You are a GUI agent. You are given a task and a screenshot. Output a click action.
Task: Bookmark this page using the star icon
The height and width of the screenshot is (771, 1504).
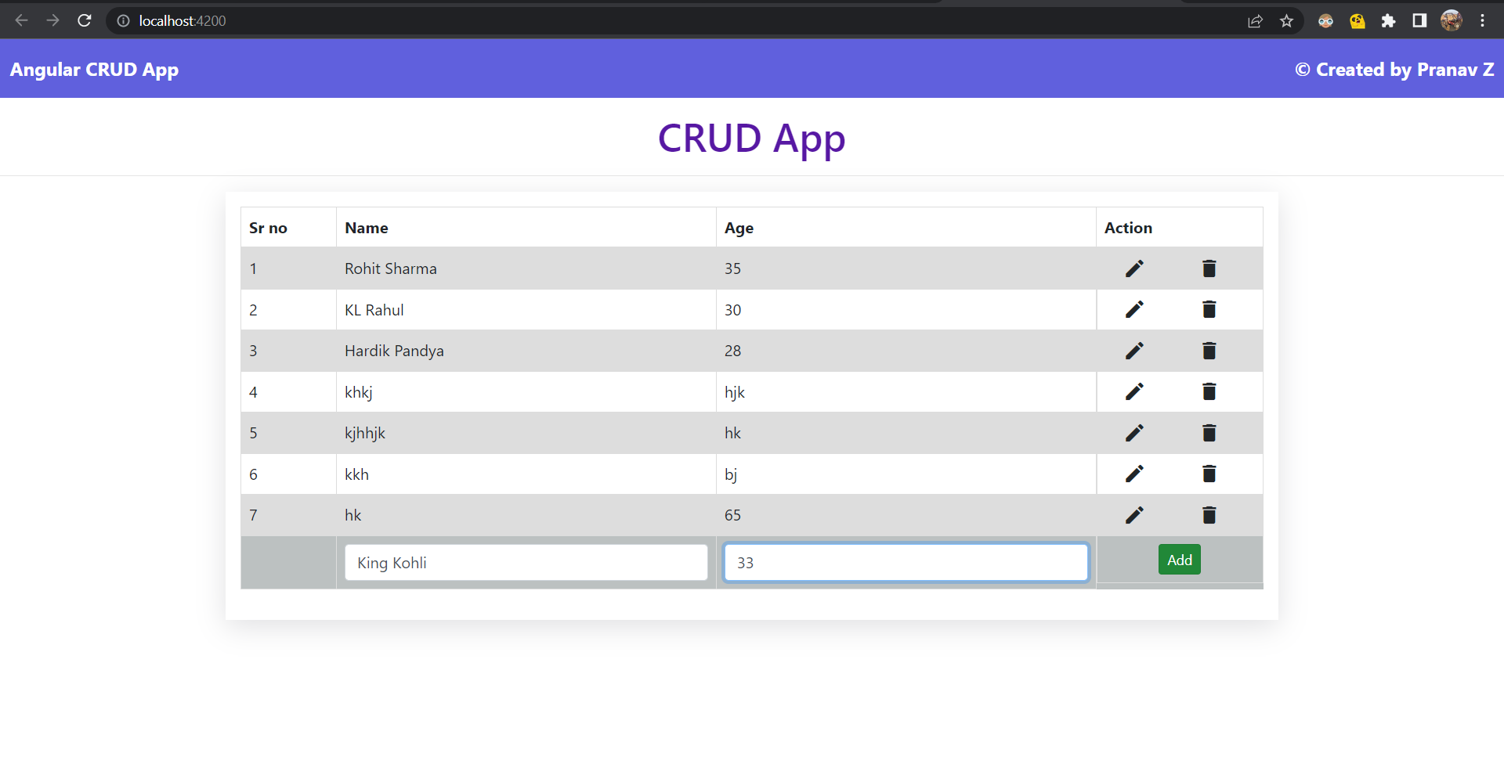coord(1286,21)
